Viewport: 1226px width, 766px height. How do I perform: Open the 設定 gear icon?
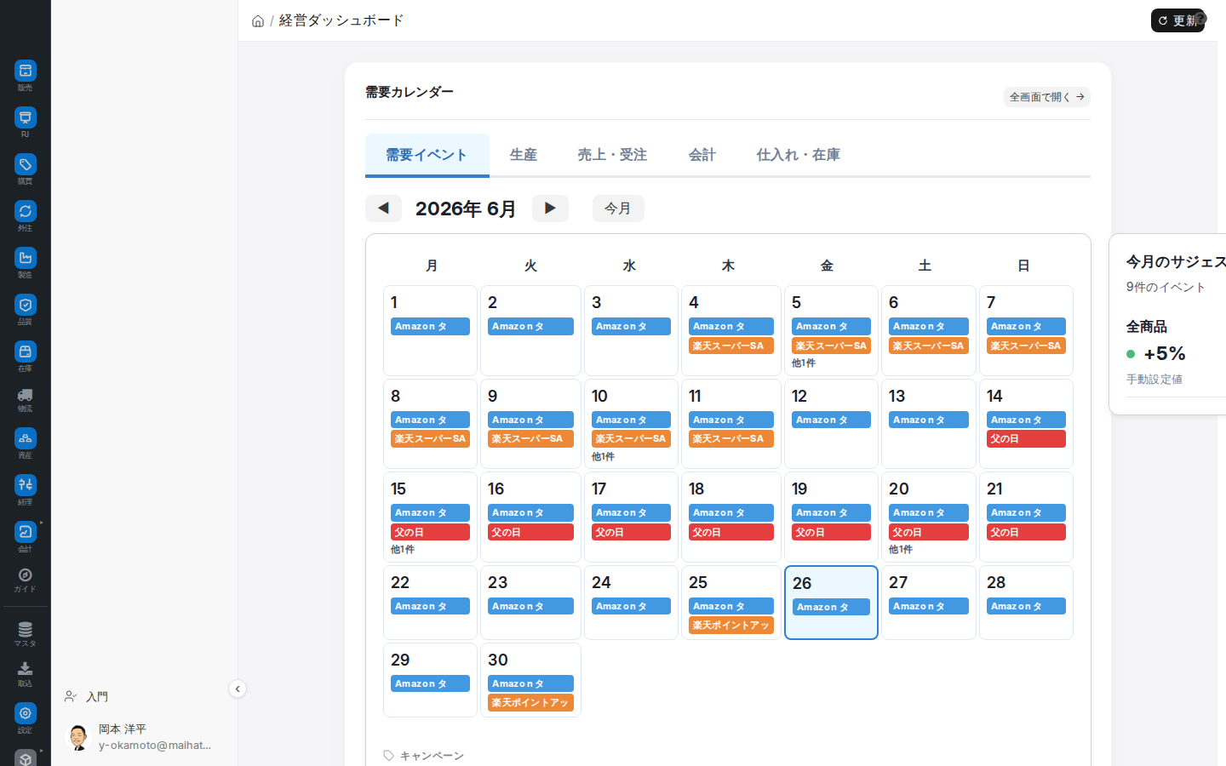25,713
